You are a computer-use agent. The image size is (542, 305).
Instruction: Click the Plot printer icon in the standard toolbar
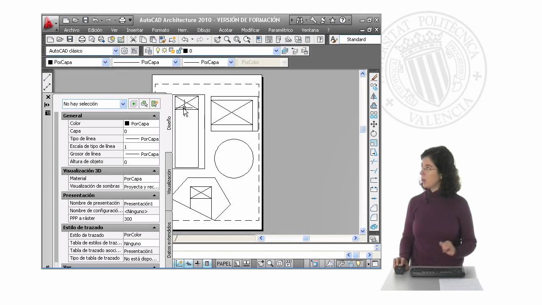coord(82,39)
